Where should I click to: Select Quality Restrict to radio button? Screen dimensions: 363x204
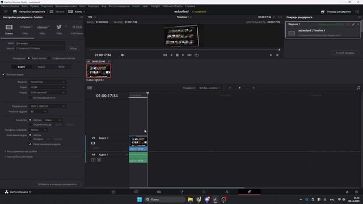coord(30,125)
